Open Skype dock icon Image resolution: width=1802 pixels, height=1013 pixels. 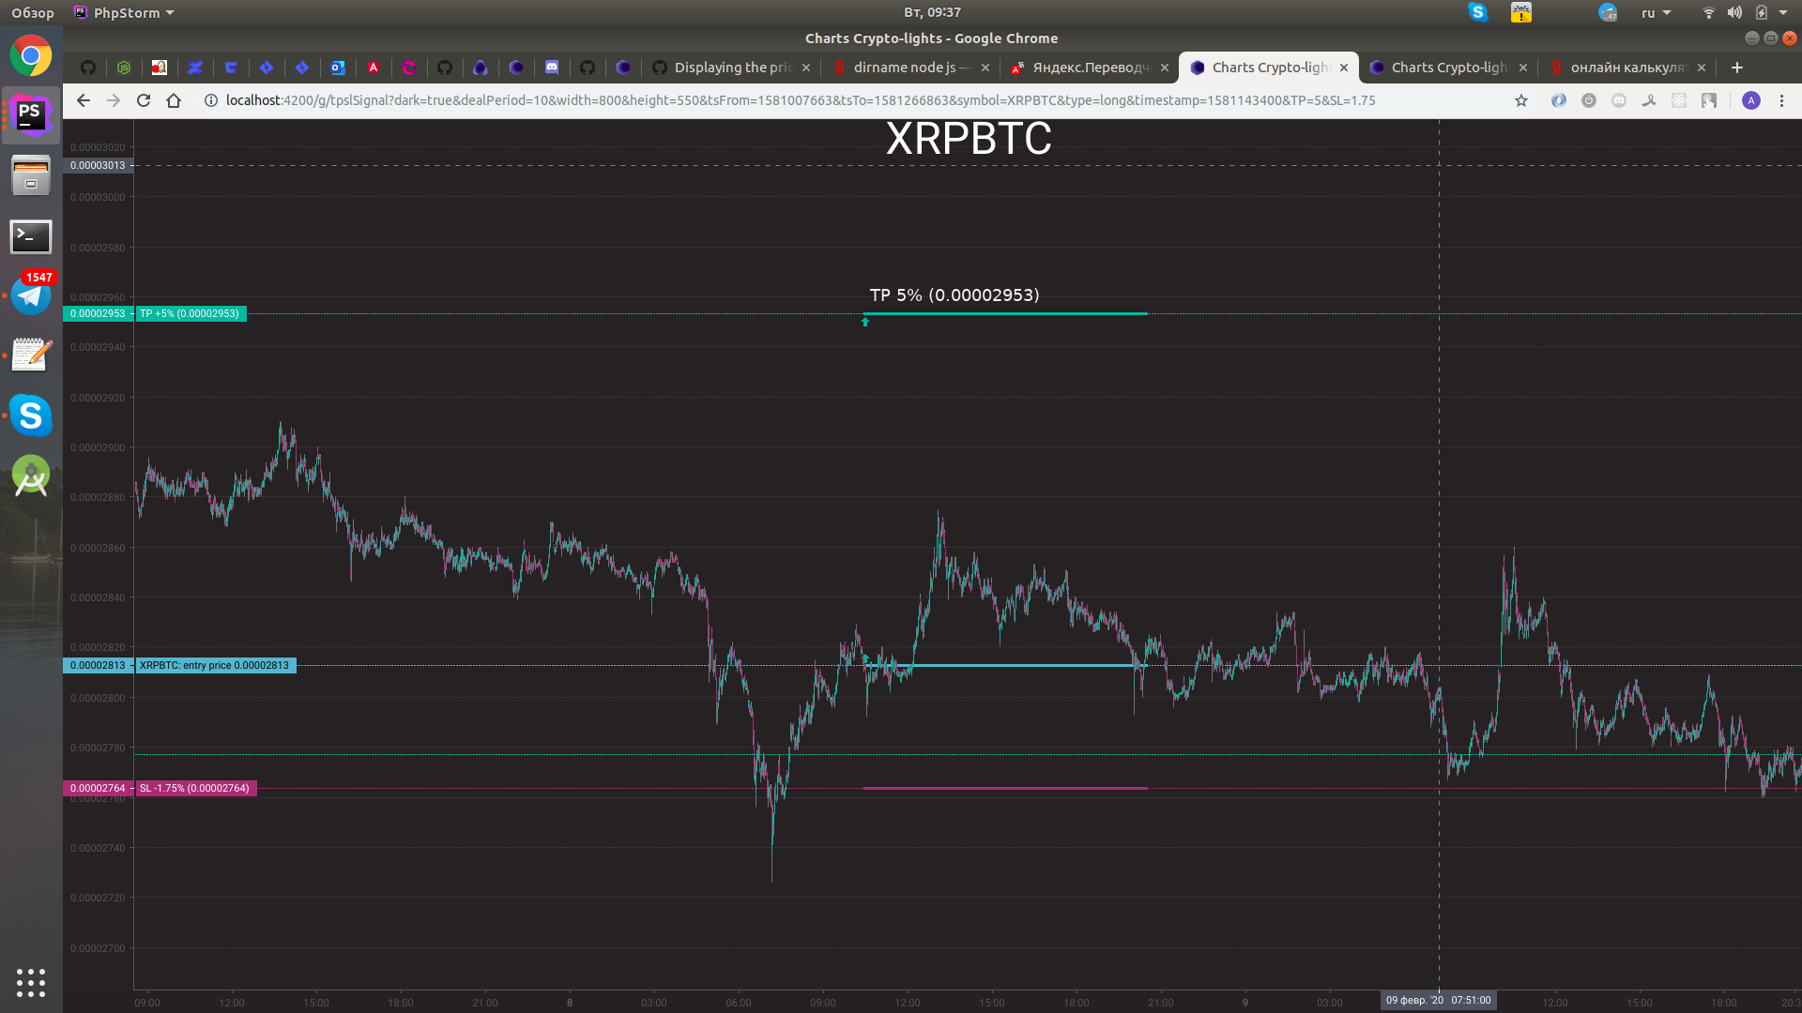[31, 416]
